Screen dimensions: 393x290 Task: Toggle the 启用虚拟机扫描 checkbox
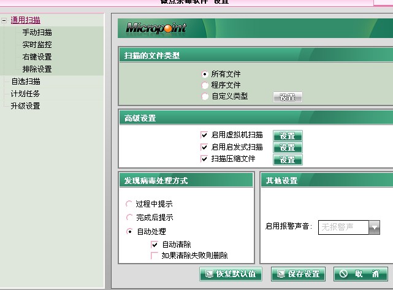point(205,135)
